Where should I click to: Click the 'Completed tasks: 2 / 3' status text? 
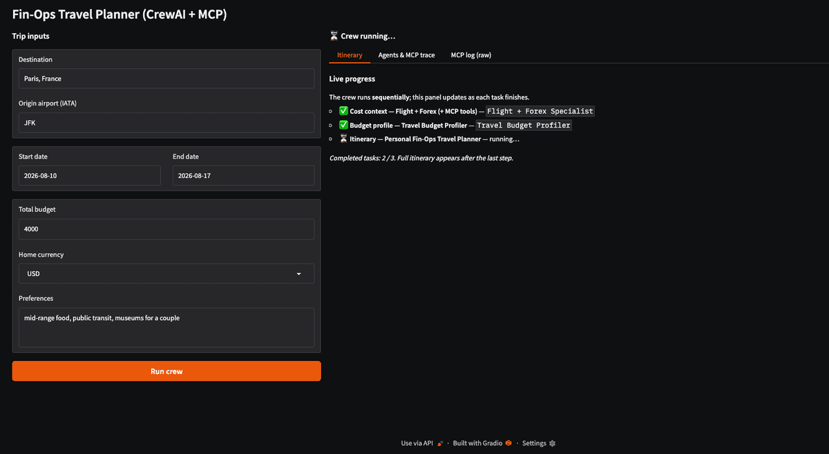363,158
